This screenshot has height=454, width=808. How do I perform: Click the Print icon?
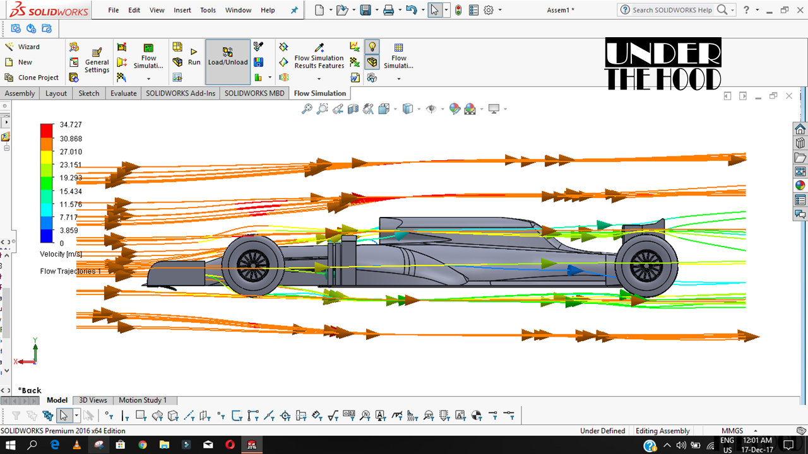click(389, 10)
